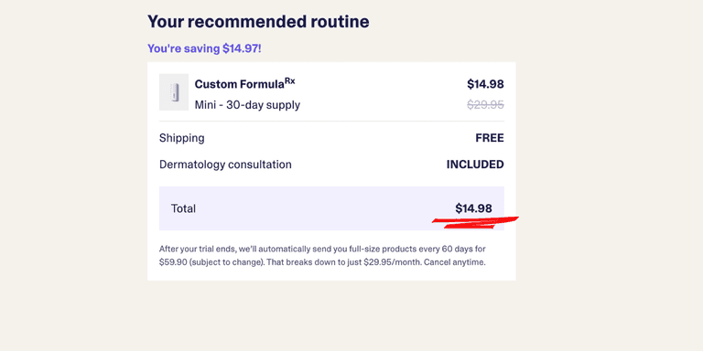Click the Cancel anytime text
Image resolution: width=703 pixels, height=351 pixels.
454,262
